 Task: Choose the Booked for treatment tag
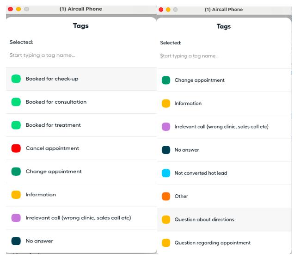(53, 125)
